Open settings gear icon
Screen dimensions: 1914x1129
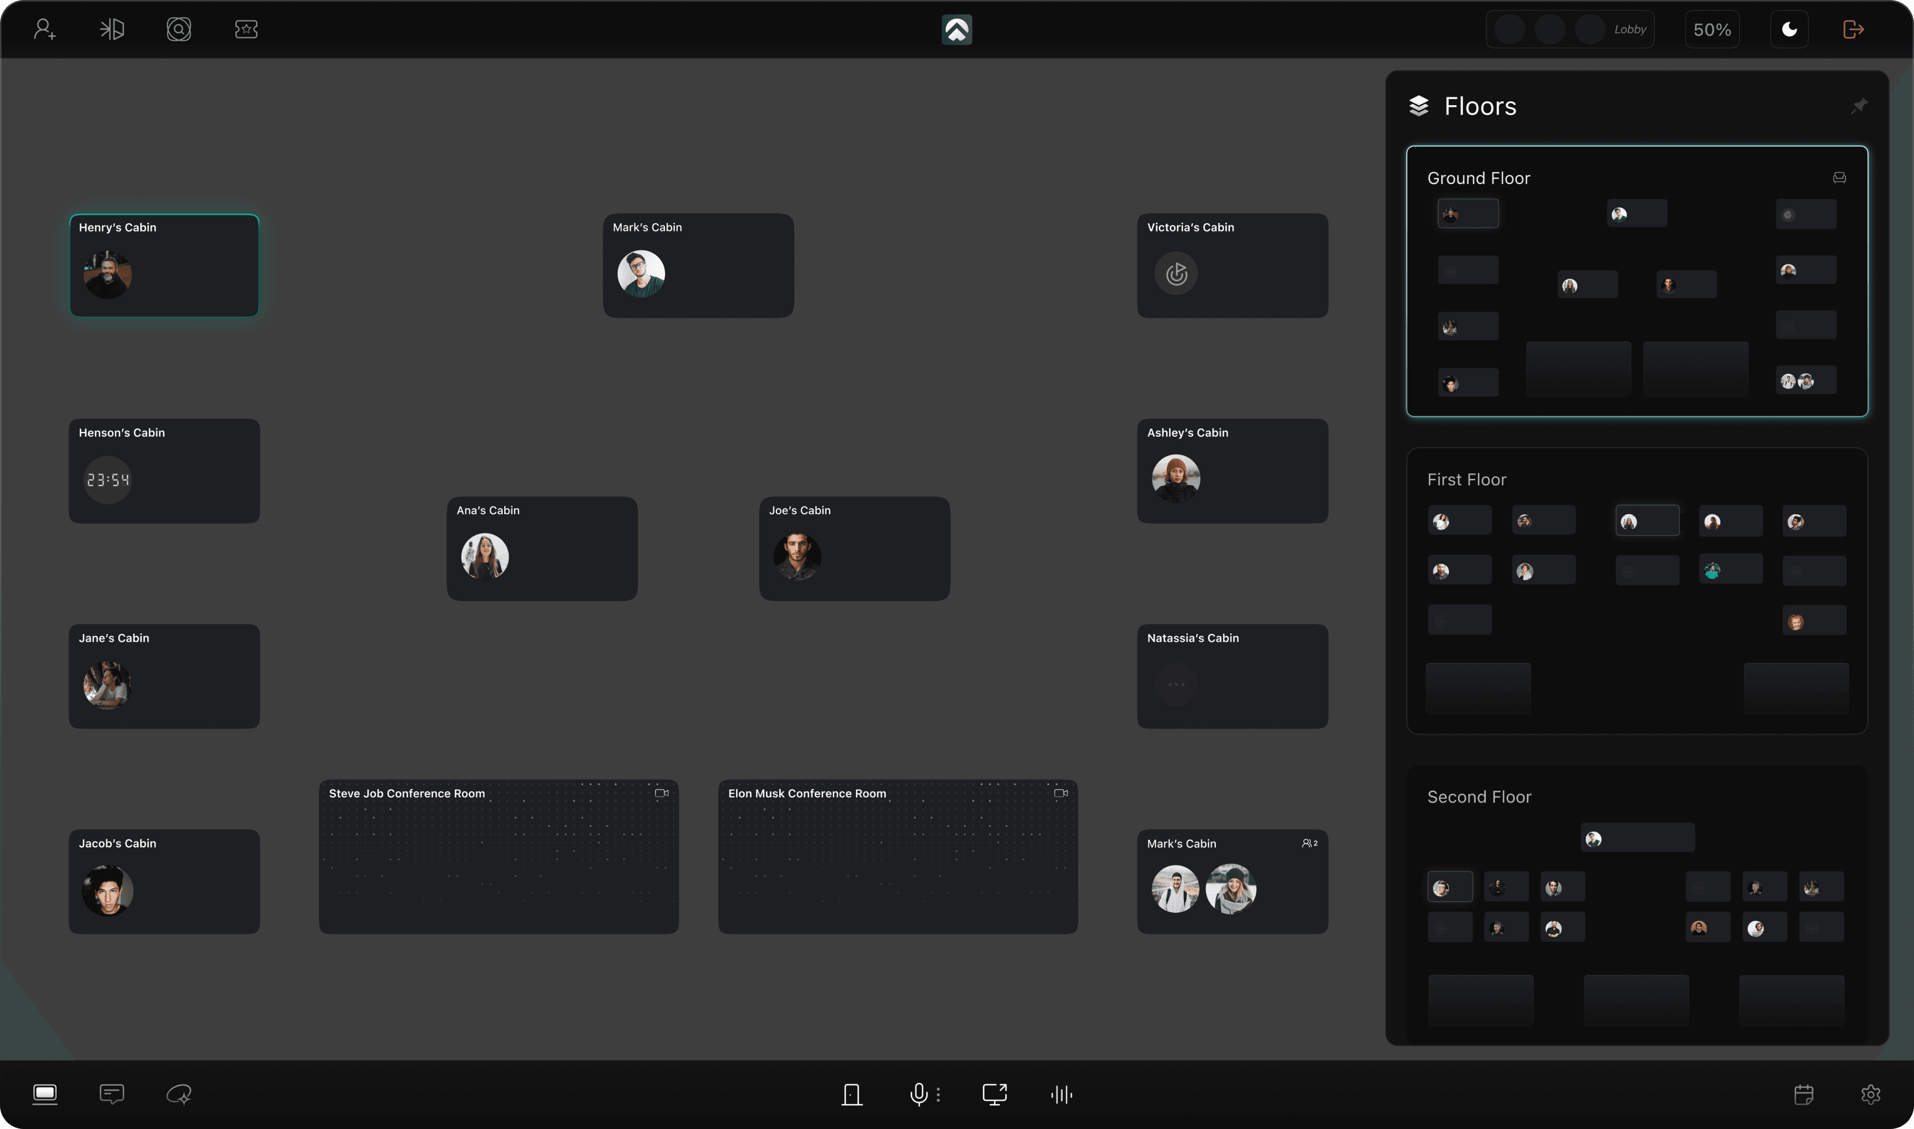1871,1094
